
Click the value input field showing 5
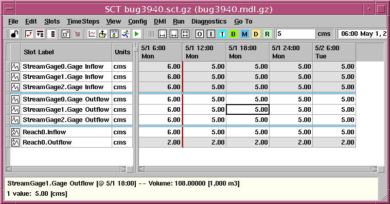click(x=295, y=34)
